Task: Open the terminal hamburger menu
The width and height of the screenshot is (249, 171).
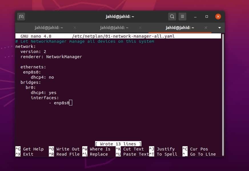Action: (182, 17)
